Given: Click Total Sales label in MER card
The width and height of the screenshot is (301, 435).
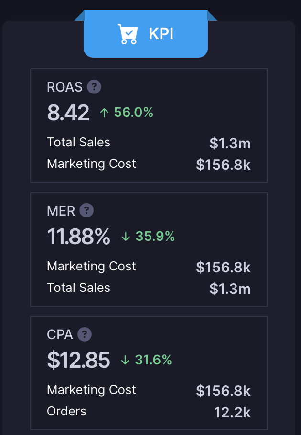Looking at the screenshot, I should coord(79,288).
